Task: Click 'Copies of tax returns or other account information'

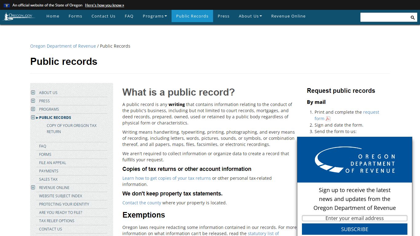Action: [187, 169]
